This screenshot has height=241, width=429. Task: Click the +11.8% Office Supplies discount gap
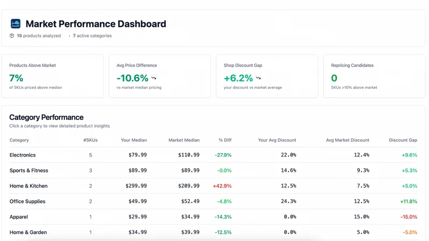click(x=409, y=201)
